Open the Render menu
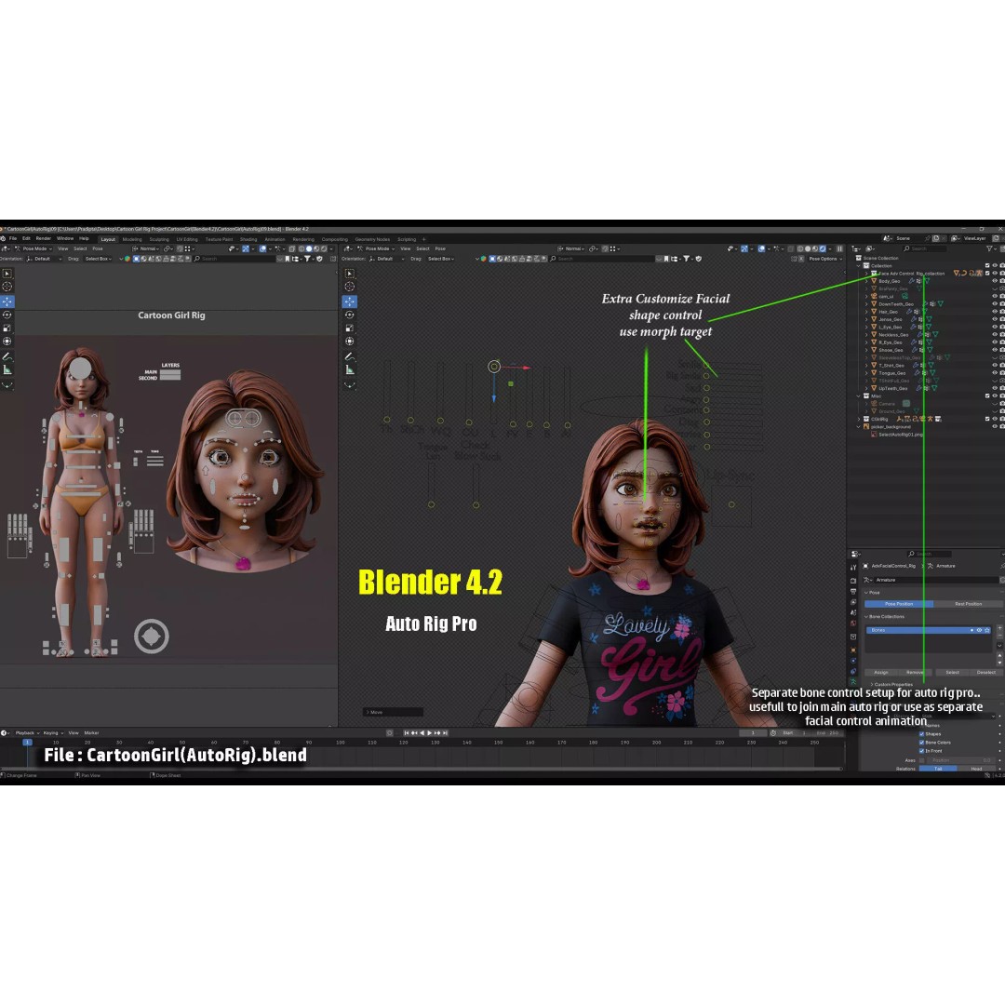Viewport: 1005px width, 1005px height. pyautogui.click(x=44, y=238)
